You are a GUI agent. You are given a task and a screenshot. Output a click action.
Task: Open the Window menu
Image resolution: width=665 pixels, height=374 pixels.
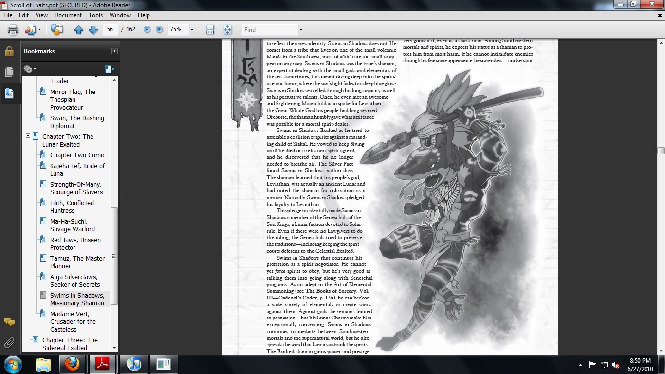pyautogui.click(x=120, y=15)
